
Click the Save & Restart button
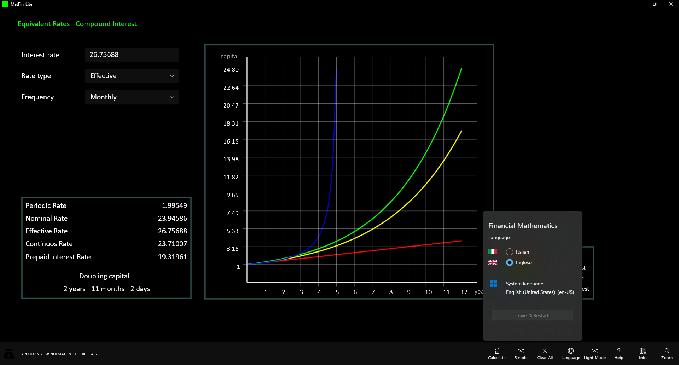click(x=532, y=315)
